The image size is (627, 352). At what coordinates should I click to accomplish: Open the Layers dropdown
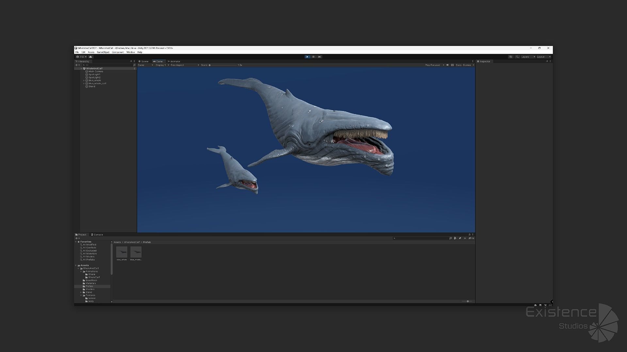[x=528, y=57]
